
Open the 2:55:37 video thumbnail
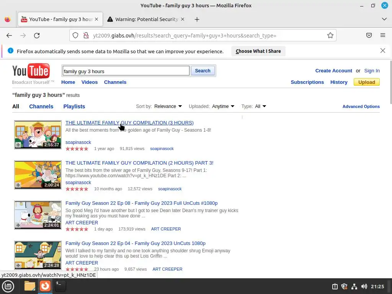pos(38,135)
